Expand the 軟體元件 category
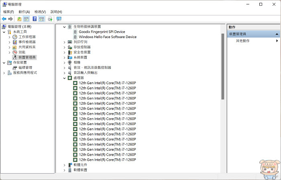Image resolution: width=281 pixels, height=180 pixels. click(x=64, y=165)
